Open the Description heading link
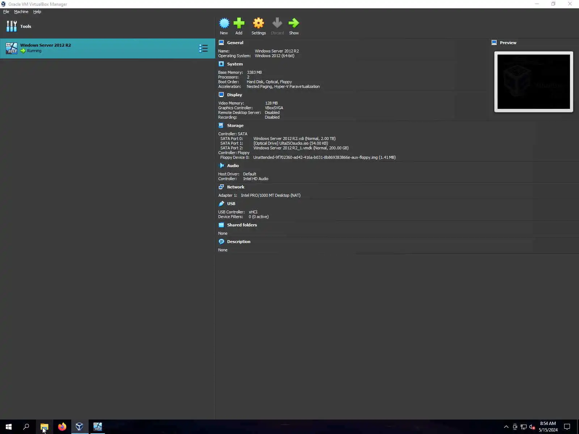 coord(238,242)
